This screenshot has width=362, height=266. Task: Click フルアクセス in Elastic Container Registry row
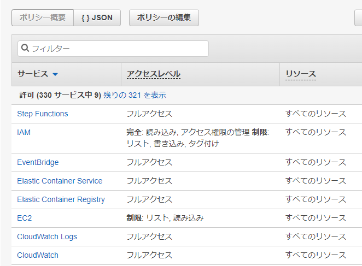[149, 199]
